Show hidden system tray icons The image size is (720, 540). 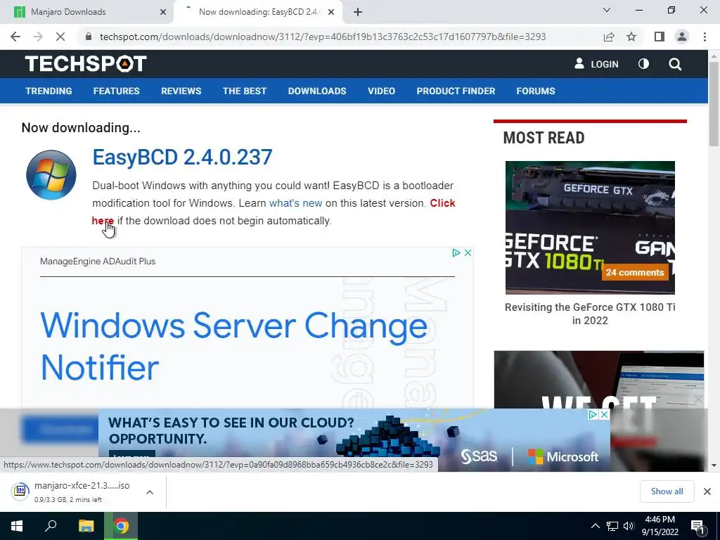click(595, 526)
